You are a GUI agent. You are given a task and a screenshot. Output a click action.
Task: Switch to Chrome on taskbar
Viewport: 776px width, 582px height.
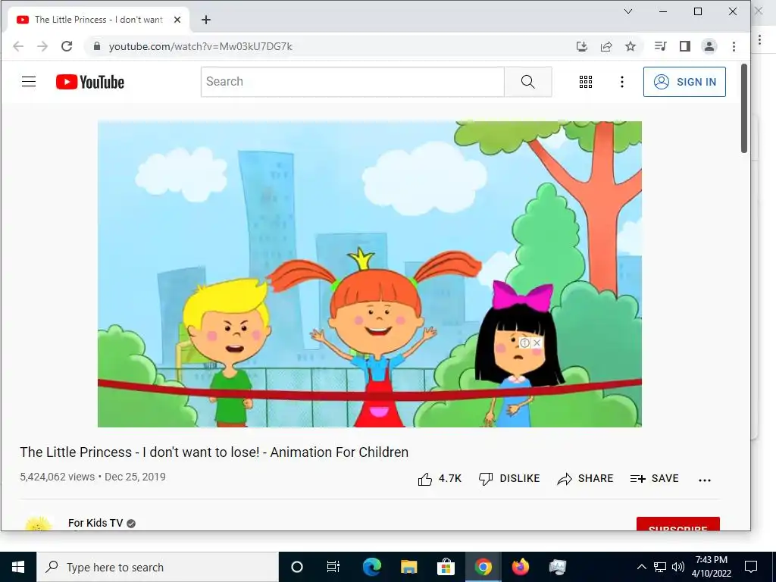tap(483, 567)
